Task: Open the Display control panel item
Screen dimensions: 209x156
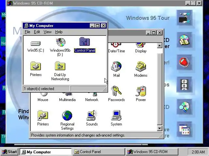Action: (141, 48)
